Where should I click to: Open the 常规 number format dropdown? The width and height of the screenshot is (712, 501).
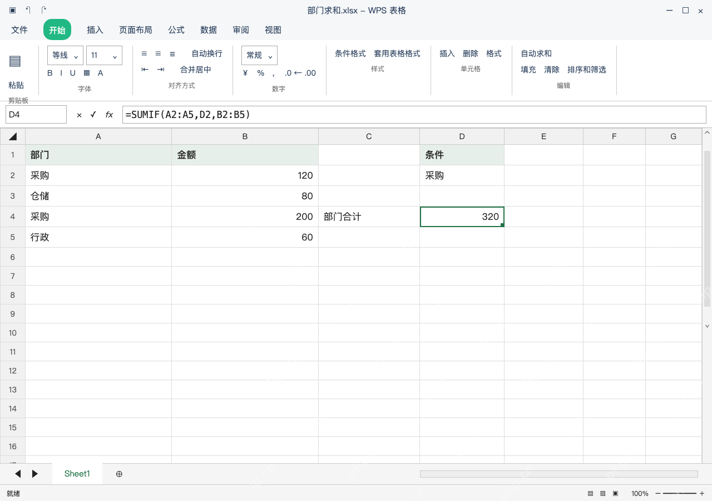click(259, 56)
